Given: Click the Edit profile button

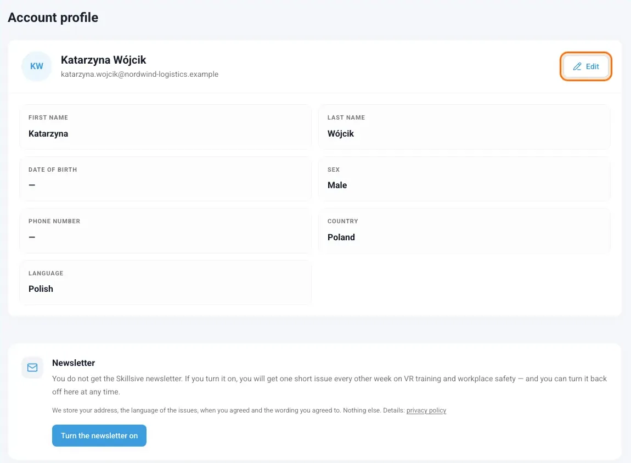Looking at the screenshot, I should (x=585, y=66).
